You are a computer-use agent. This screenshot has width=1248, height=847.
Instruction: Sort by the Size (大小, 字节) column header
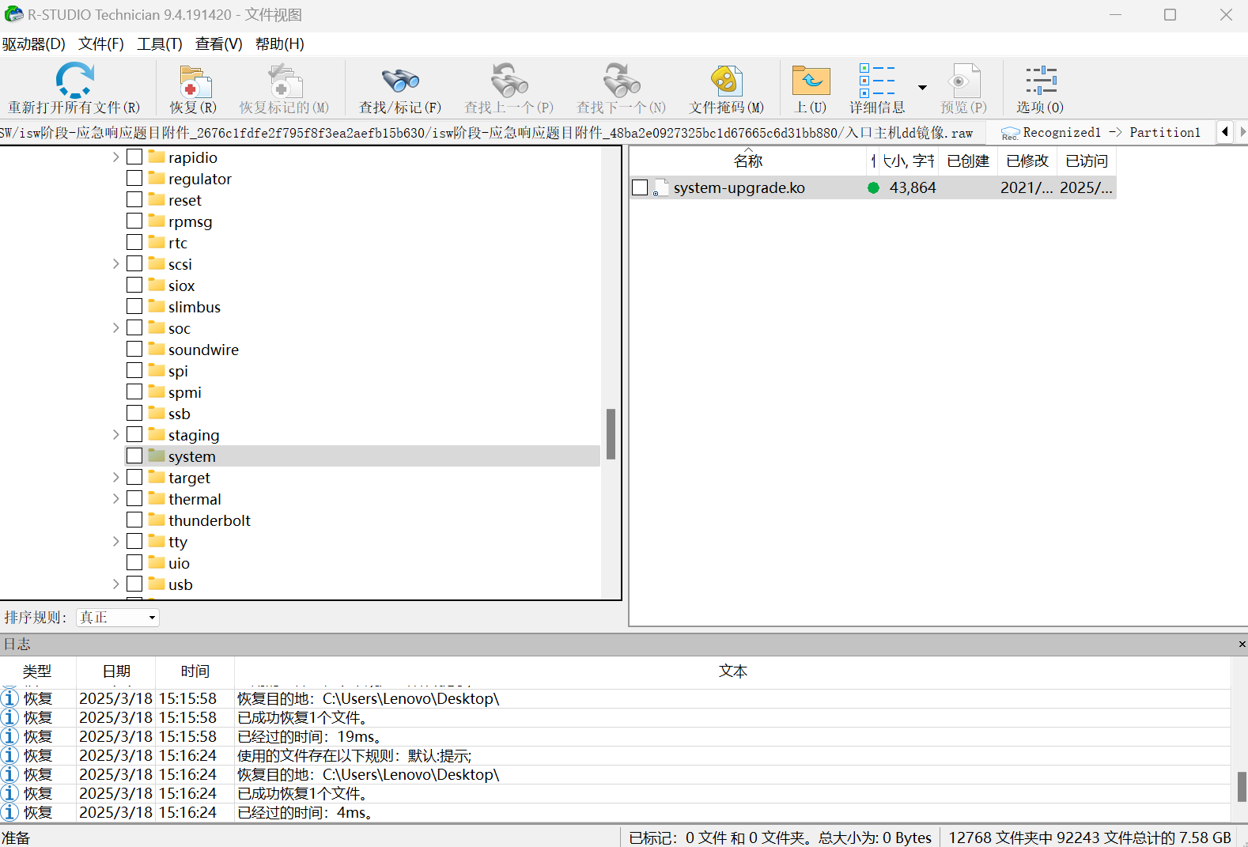tap(908, 161)
